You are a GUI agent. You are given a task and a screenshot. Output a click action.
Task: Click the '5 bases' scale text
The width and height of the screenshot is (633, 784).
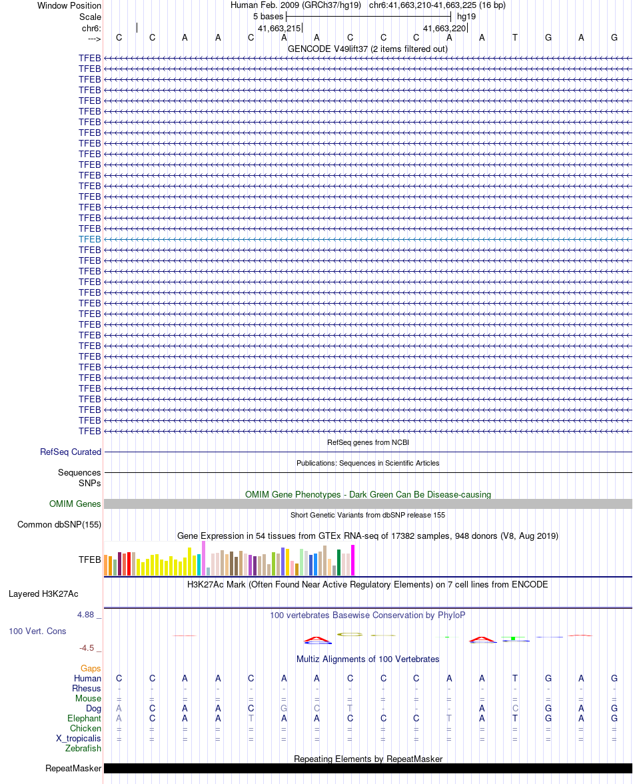point(268,17)
